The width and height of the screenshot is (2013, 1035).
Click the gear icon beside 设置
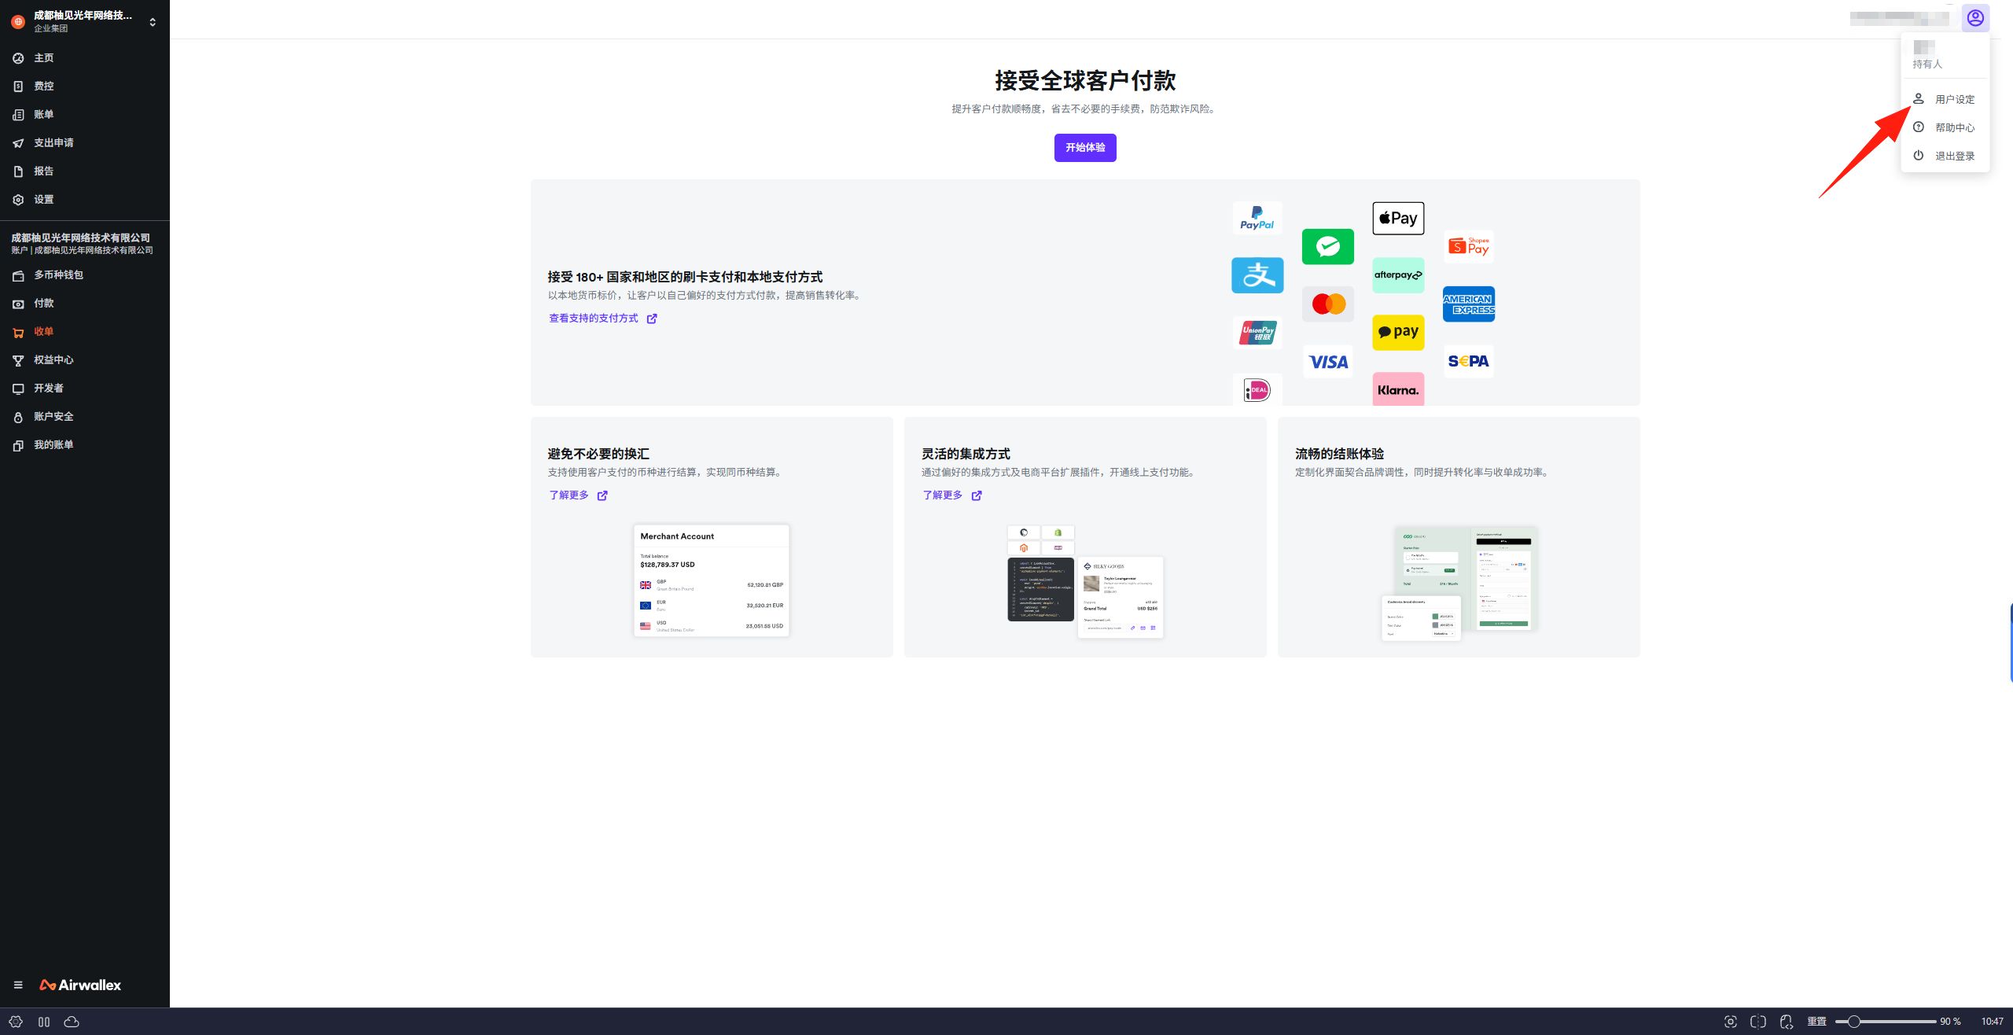18,200
